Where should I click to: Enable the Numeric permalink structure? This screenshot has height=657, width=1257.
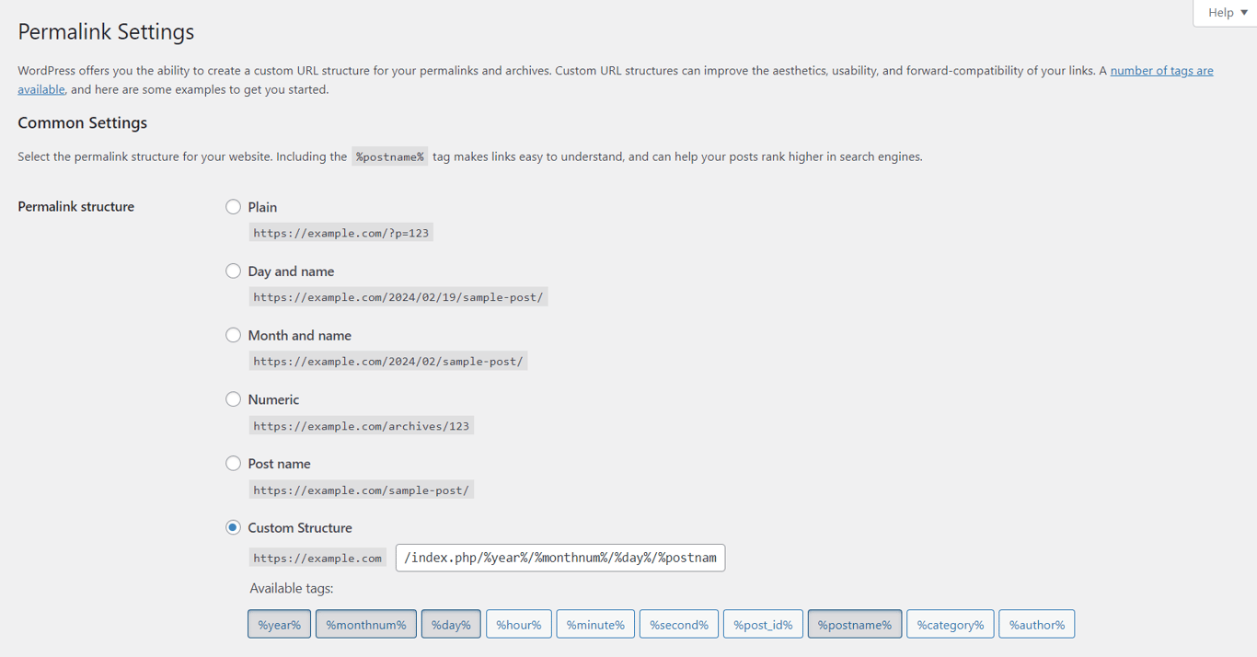point(233,398)
